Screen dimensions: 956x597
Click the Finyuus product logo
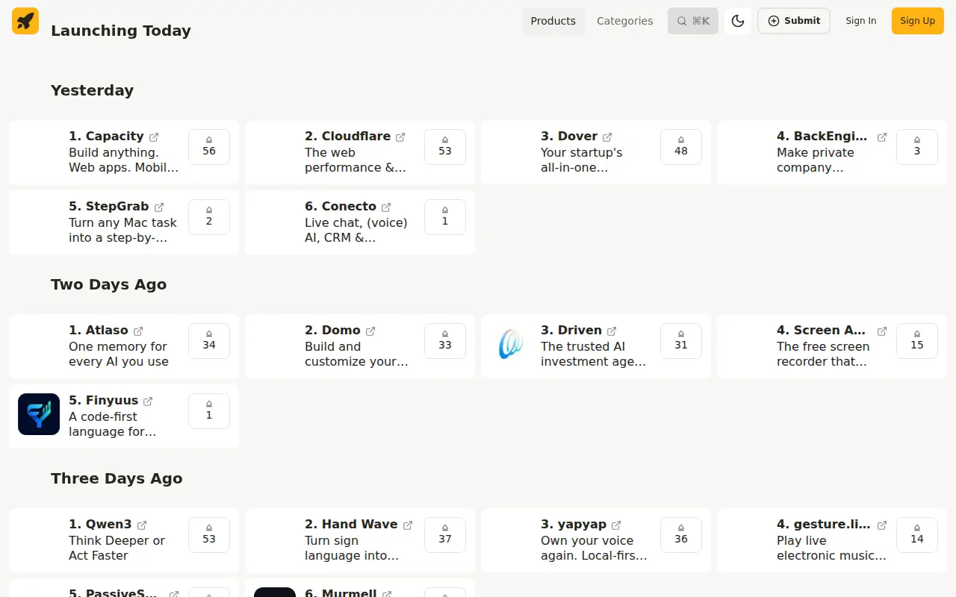pyautogui.click(x=39, y=414)
